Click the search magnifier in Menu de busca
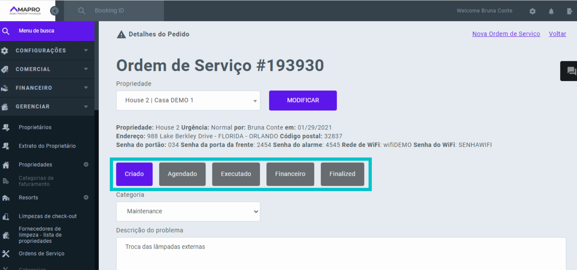Viewport: 577px width, 270px height. pos(6,31)
